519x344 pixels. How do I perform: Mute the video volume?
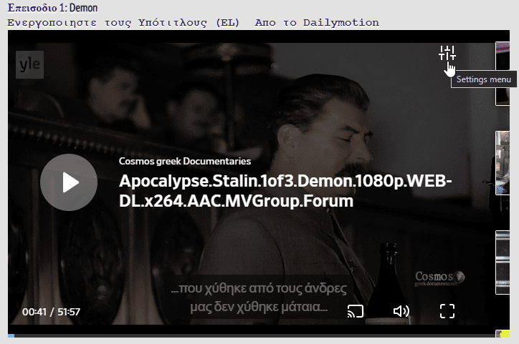tap(401, 311)
